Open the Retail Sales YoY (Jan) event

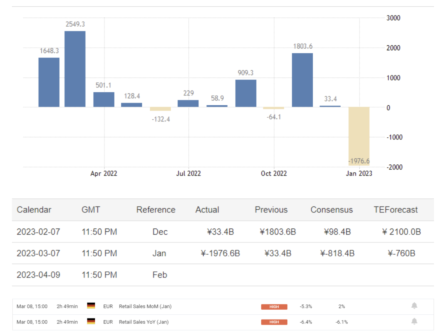(x=144, y=322)
